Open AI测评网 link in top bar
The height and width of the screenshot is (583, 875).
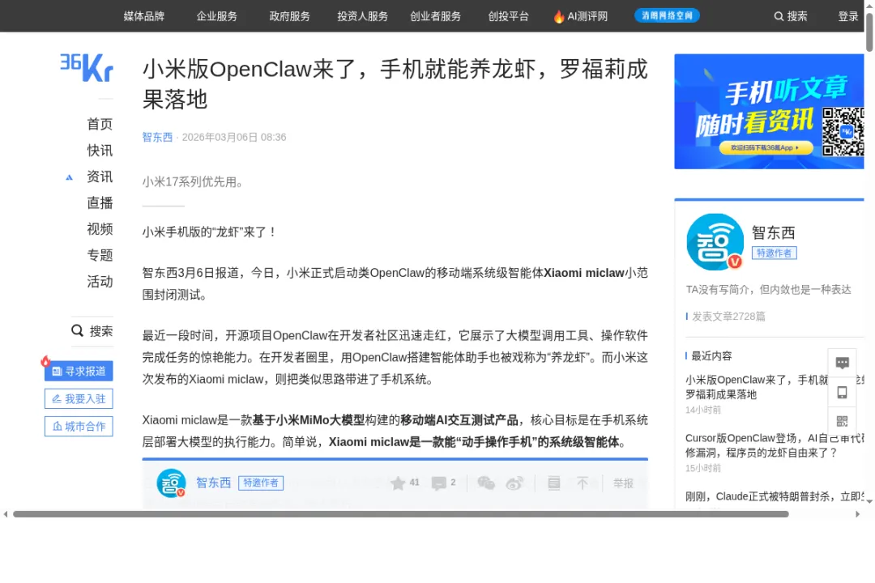click(587, 16)
